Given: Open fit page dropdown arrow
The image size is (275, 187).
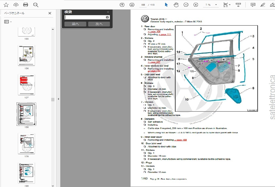Looking at the screenshot, I should tap(230, 5).
